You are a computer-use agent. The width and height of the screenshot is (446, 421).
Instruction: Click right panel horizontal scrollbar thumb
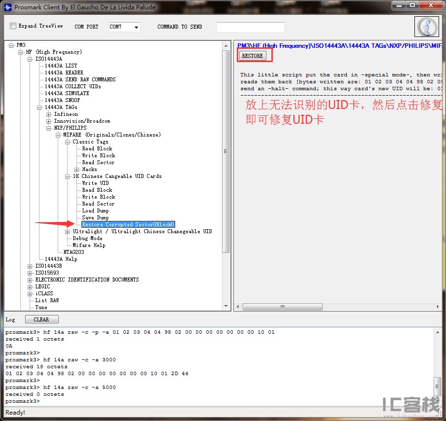coord(282,307)
